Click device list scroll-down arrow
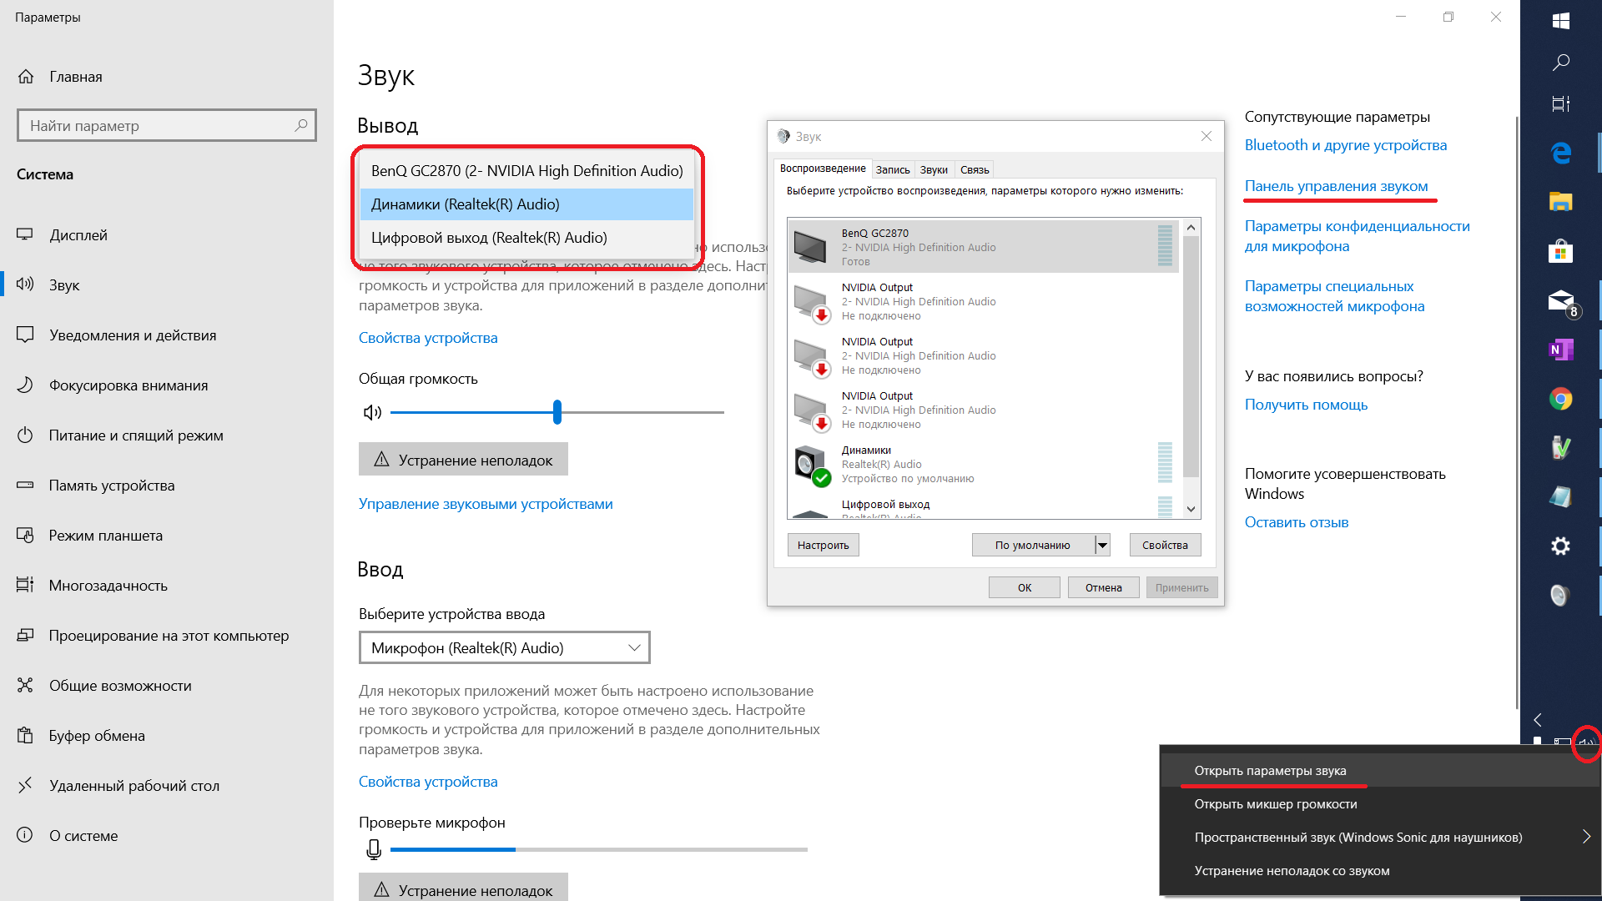1602x901 pixels. click(1191, 509)
